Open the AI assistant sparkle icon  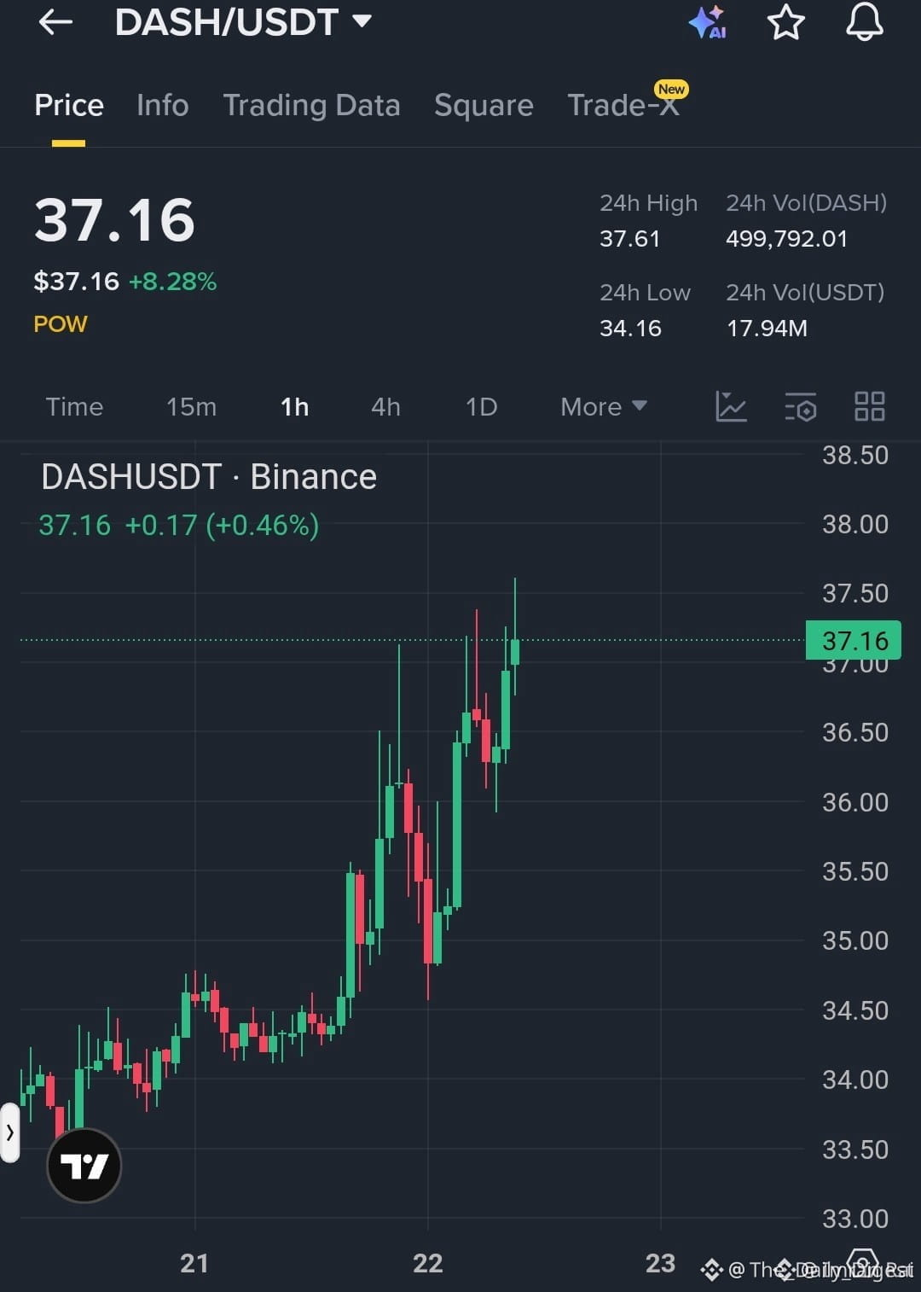click(x=707, y=22)
